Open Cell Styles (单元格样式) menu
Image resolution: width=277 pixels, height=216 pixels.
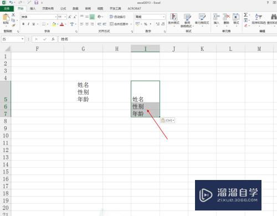point(202,19)
